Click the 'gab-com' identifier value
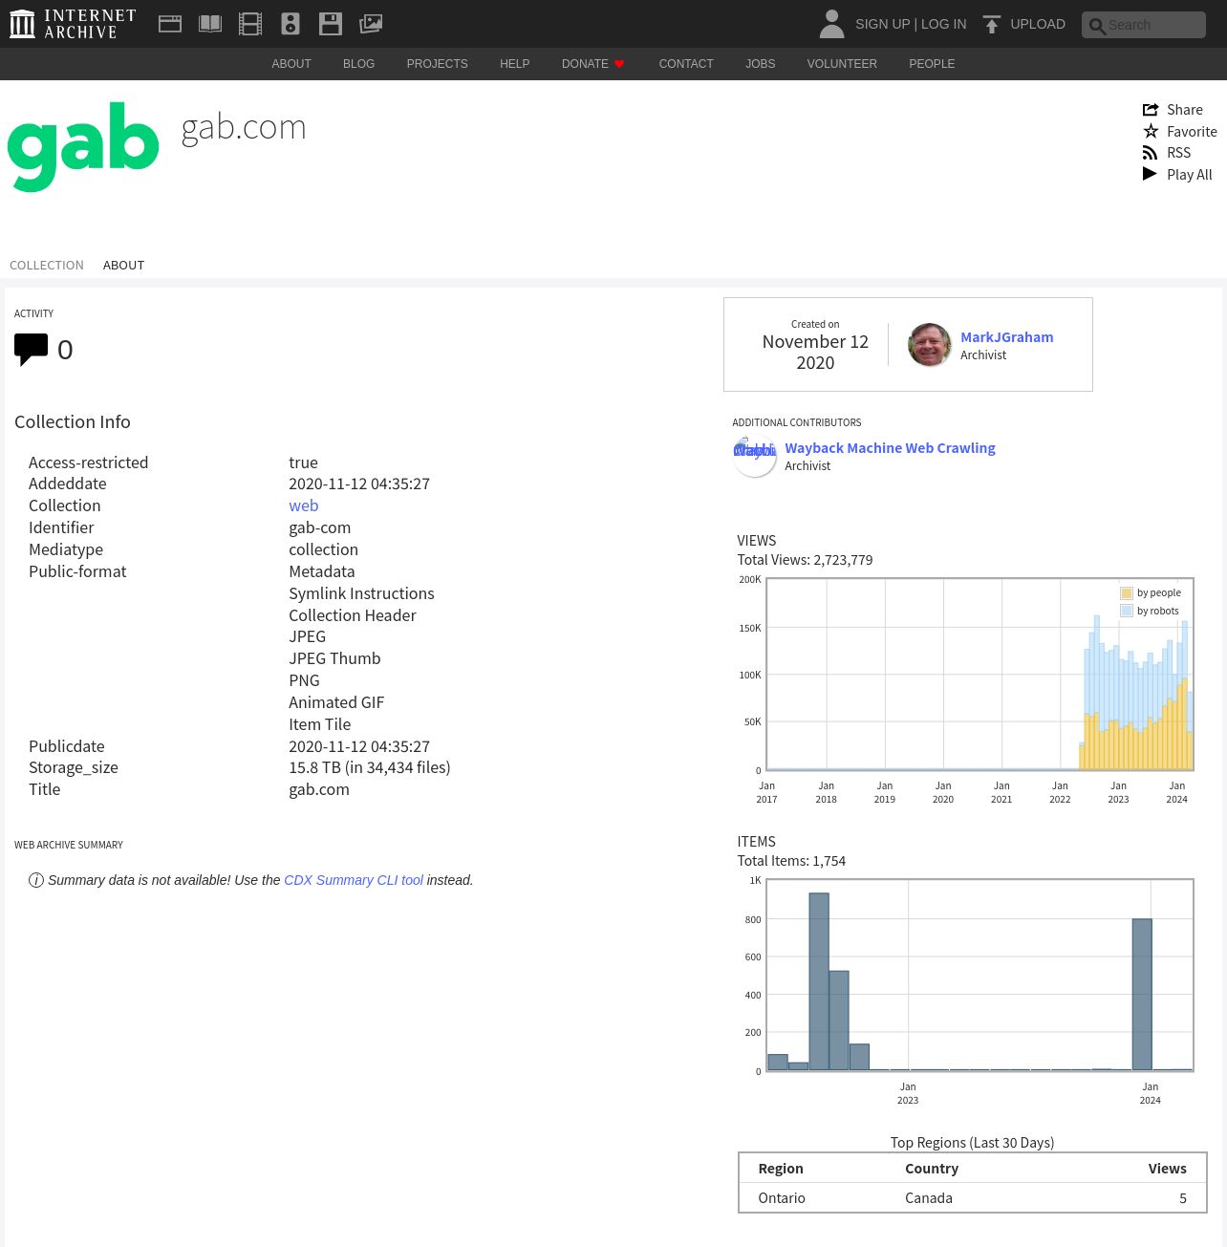This screenshot has width=1227, height=1247. 320,527
